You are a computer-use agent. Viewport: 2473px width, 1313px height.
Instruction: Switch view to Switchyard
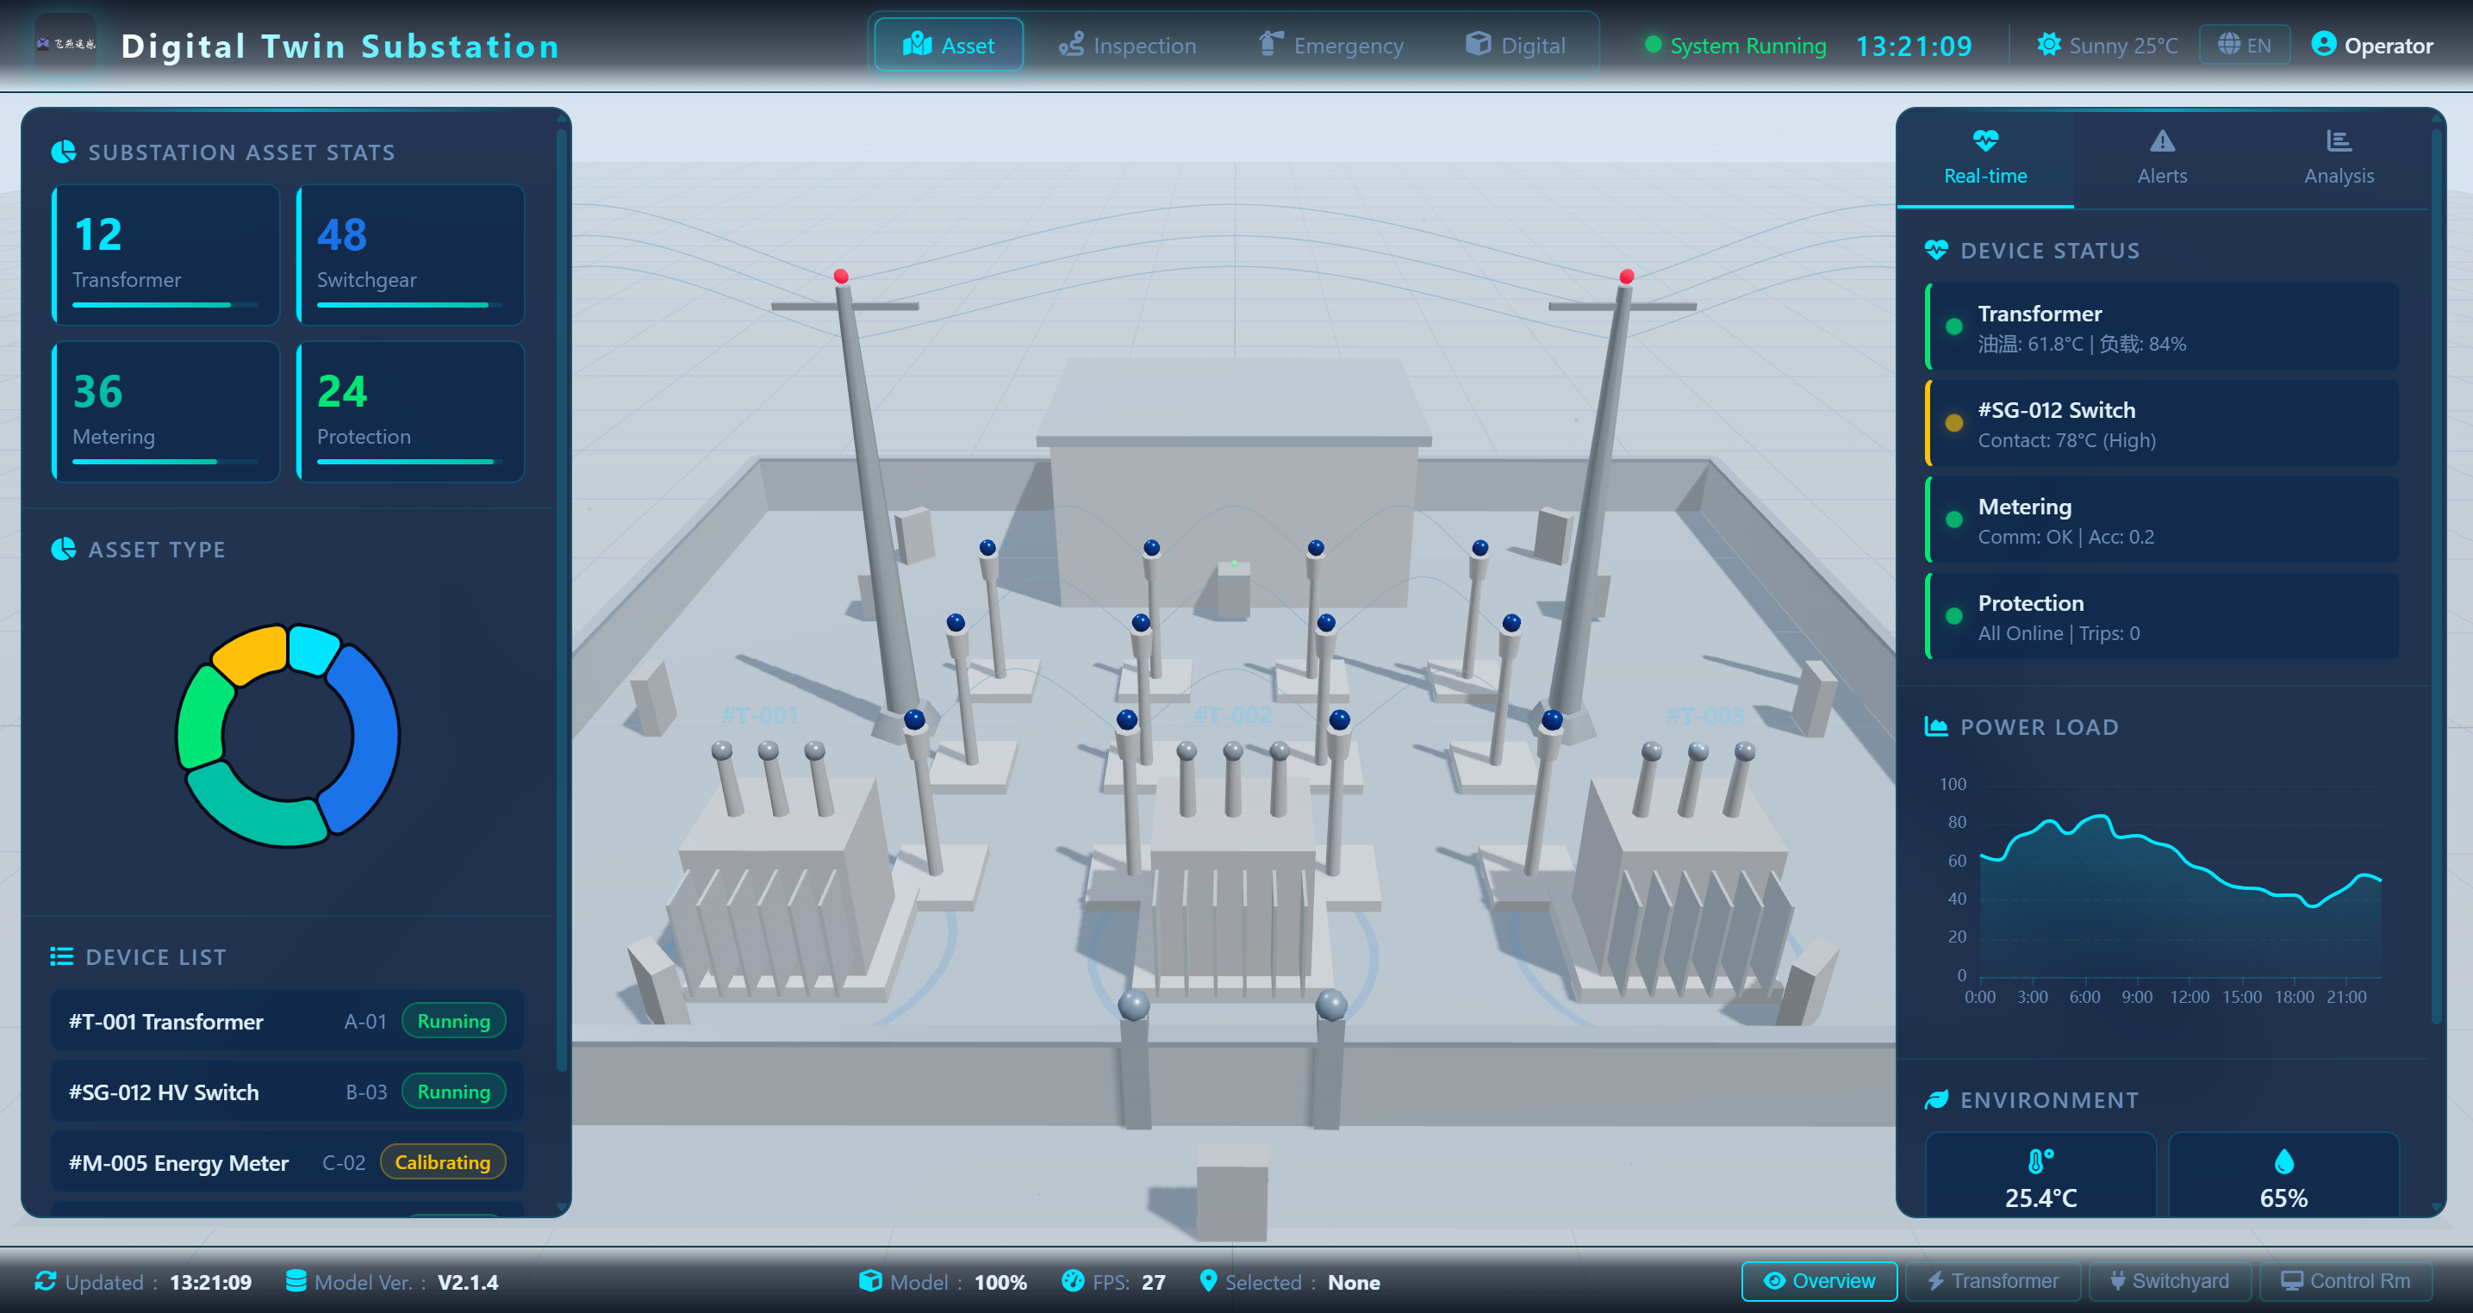pos(2168,1281)
